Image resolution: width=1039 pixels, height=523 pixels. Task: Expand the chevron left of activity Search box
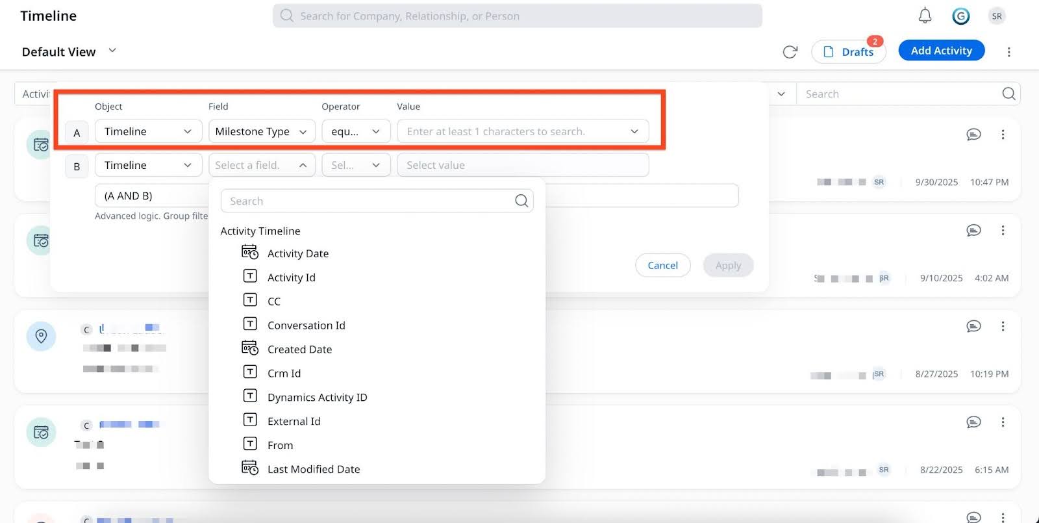(x=781, y=94)
